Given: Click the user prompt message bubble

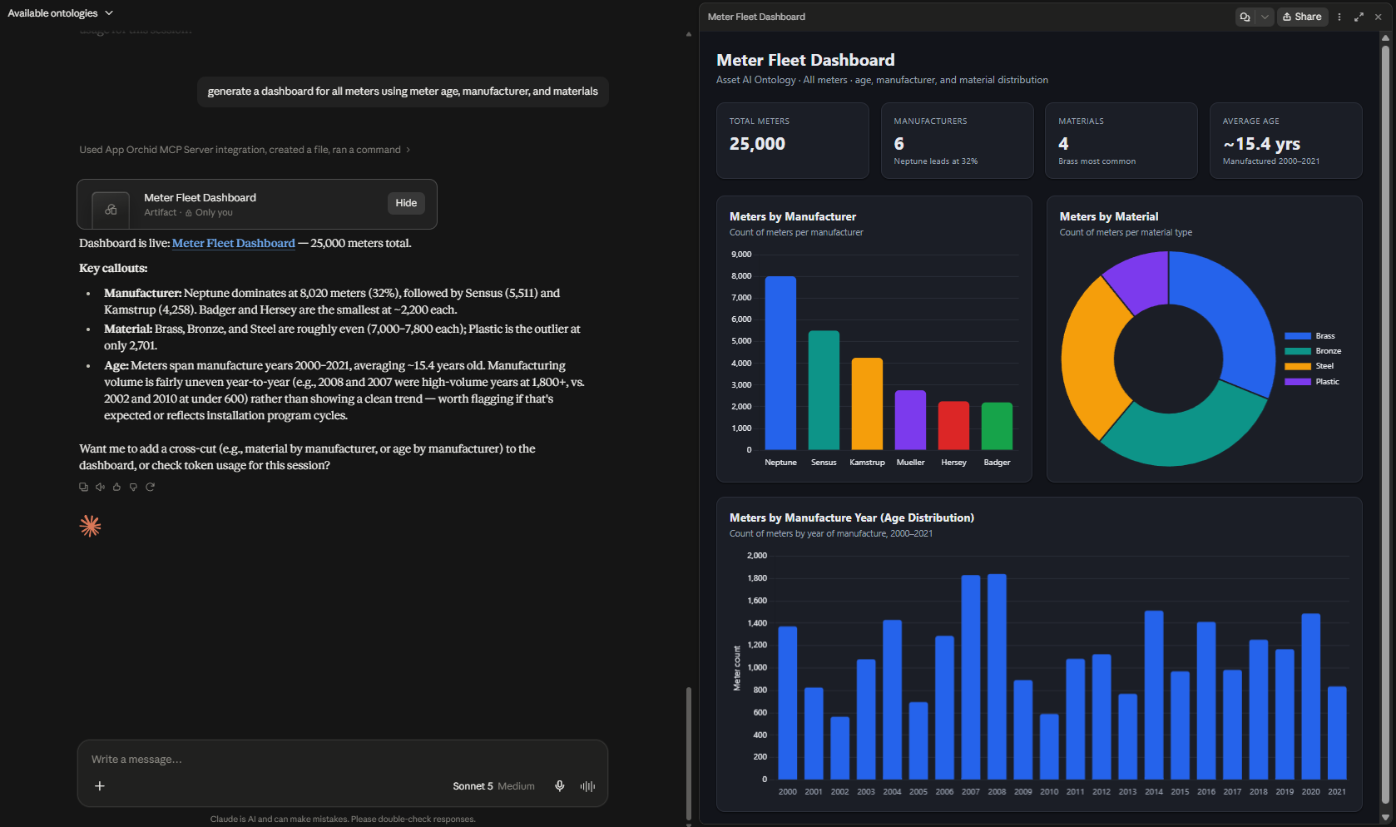Looking at the screenshot, I should pyautogui.click(x=403, y=92).
